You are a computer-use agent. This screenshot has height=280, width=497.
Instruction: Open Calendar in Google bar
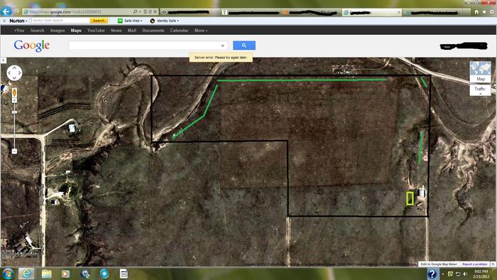click(179, 31)
